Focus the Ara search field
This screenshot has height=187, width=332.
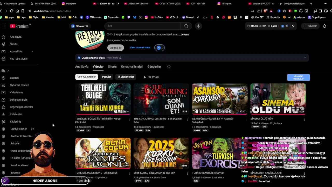[142, 26]
